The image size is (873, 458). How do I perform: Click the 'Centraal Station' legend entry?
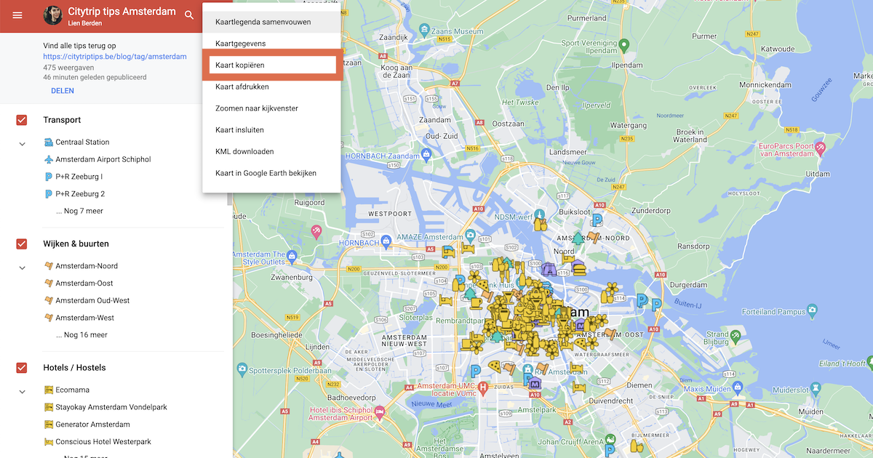82,142
